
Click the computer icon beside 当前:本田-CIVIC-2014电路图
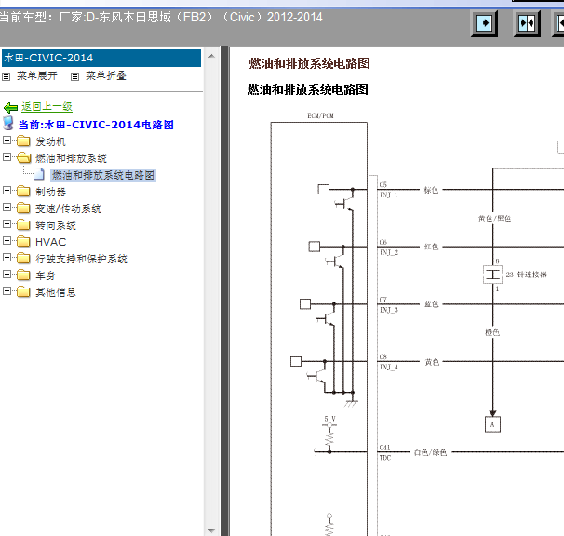(8, 123)
